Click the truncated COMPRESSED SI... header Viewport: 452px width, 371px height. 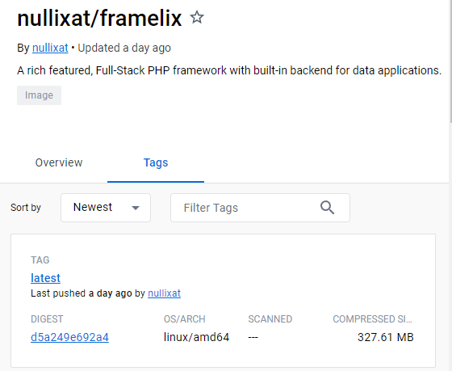tap(372, 319)
